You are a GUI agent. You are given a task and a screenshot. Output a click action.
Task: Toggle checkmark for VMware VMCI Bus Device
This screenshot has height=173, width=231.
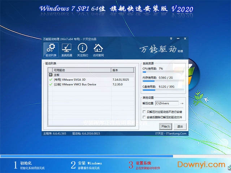pos(51,84)
